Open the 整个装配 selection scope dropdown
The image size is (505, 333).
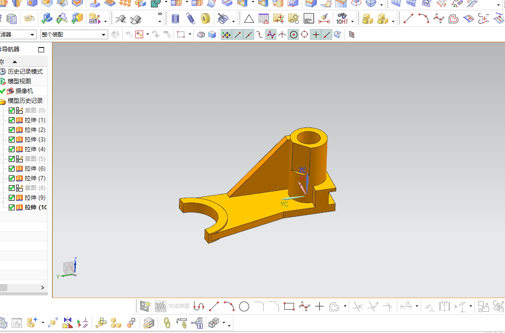click(x=74, y=34)
